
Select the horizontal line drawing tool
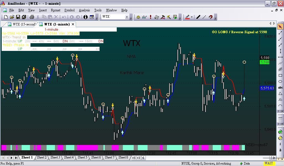pos(280,57)
